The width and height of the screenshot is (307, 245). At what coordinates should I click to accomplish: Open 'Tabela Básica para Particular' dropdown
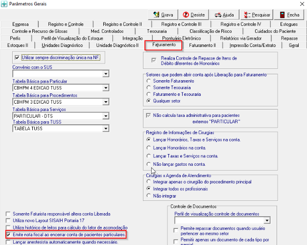(x=106, y=88)
